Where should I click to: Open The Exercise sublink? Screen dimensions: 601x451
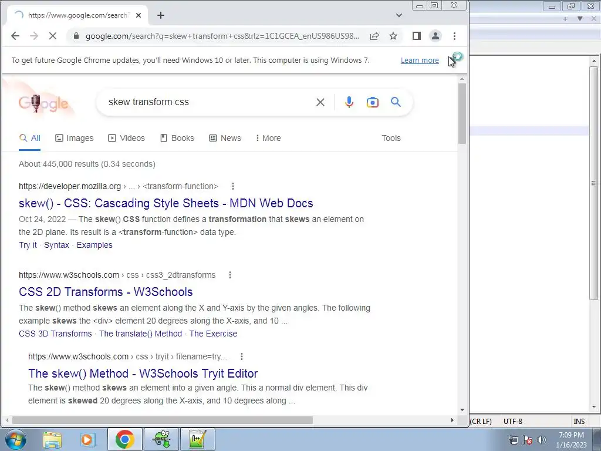(213, 334)
